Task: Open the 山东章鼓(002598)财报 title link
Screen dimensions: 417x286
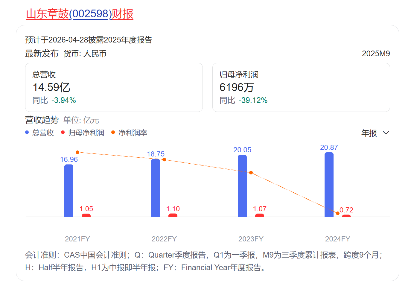Action: [x=80, y=14]
